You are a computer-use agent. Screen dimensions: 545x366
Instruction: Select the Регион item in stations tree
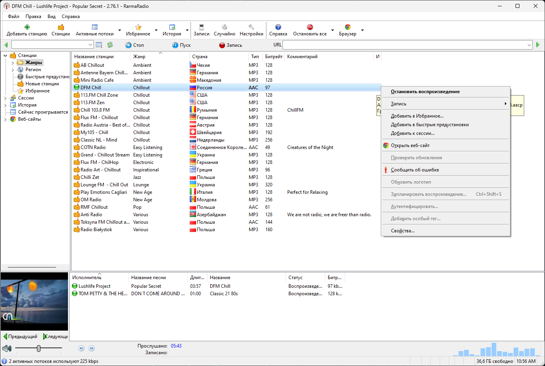33,70
